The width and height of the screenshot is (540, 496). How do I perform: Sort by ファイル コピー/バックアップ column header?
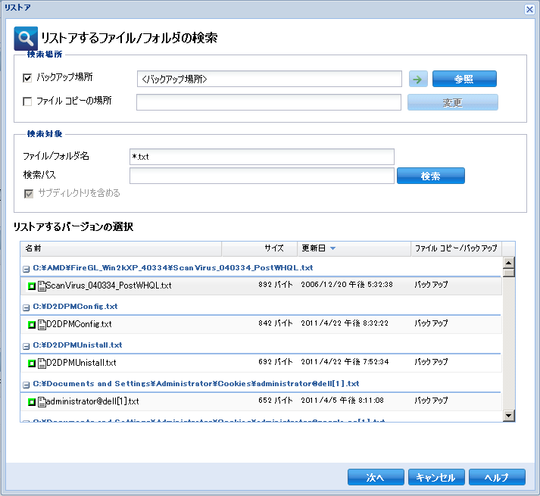point(457,248)
